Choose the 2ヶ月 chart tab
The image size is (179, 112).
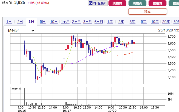[x=76, y=22]
